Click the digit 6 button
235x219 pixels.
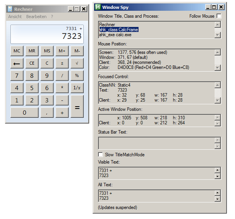pyautogui.click(x=47, y=88)
